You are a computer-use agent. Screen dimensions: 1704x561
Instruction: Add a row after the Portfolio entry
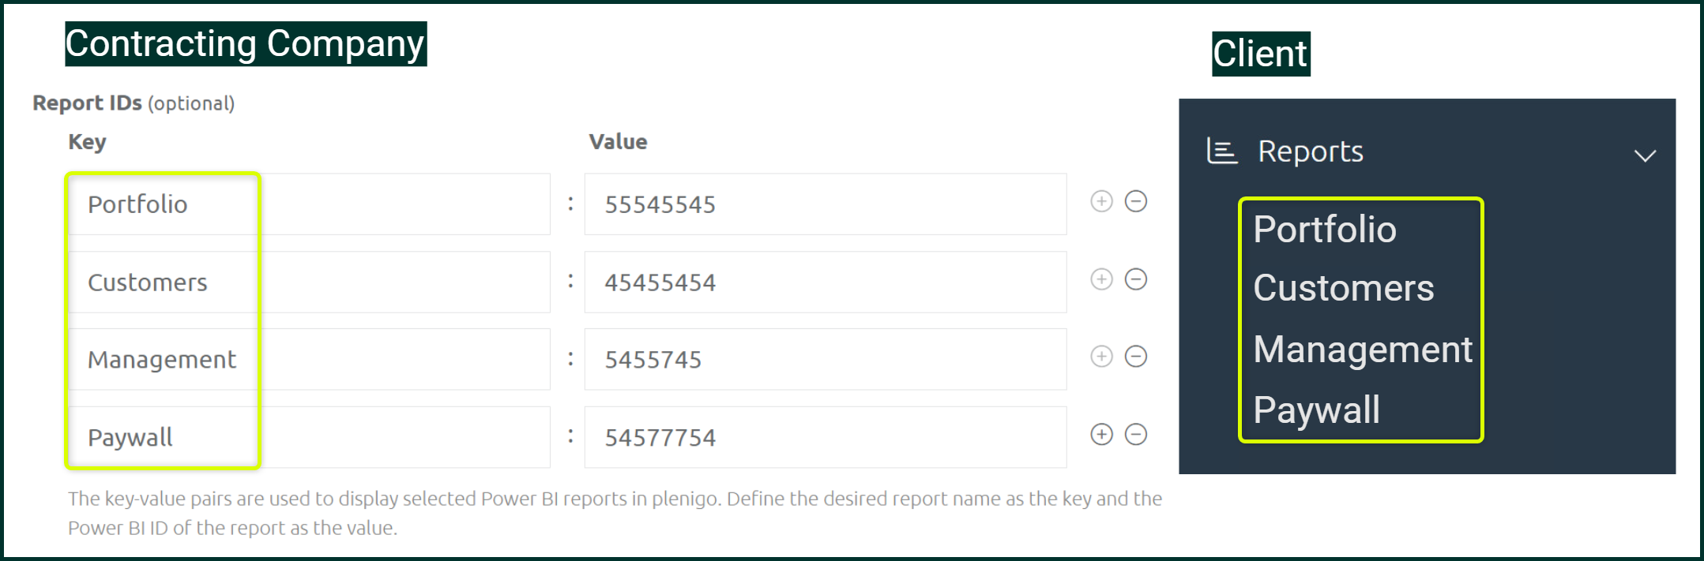(1101, 201)
